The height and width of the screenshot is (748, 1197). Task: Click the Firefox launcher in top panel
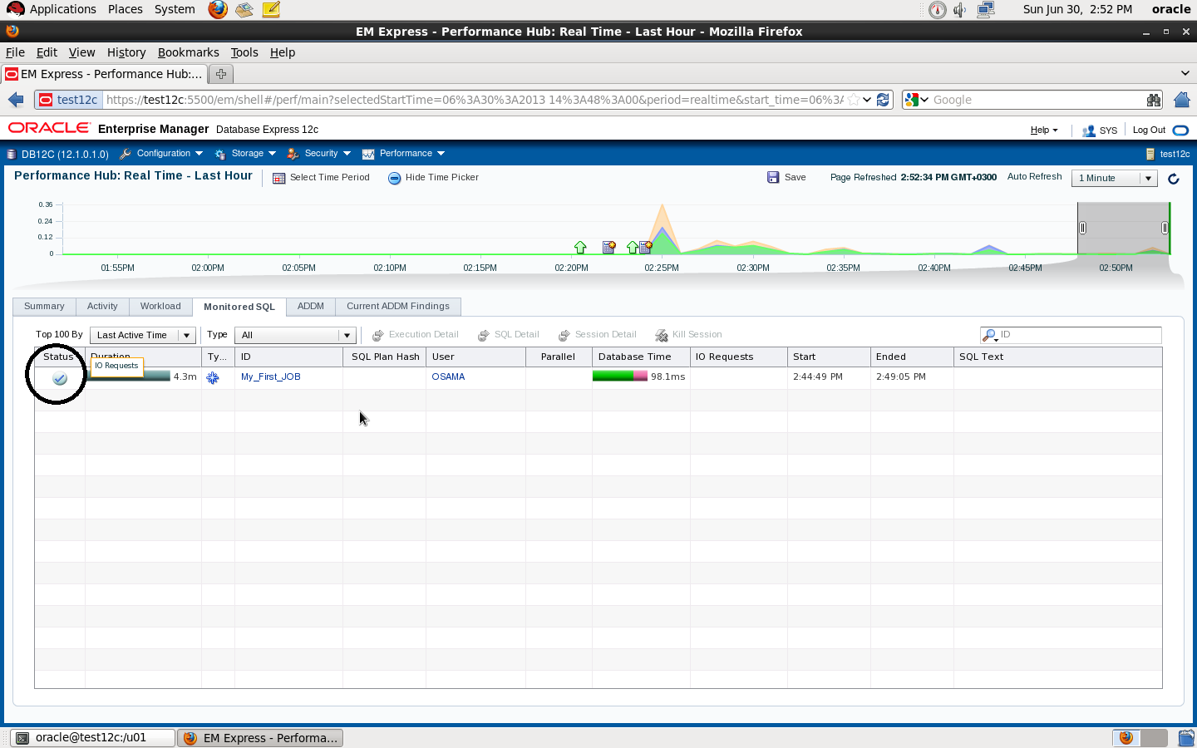218,10
